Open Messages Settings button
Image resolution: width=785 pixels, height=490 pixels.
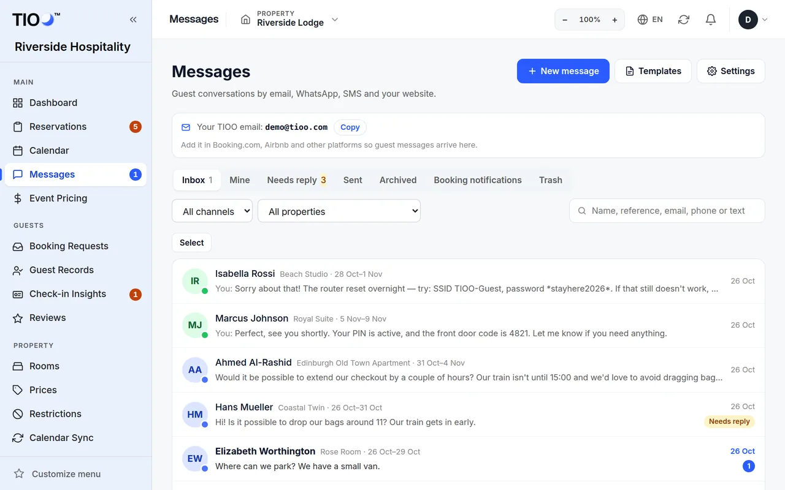pyautogui.click(x=730, y=71)
